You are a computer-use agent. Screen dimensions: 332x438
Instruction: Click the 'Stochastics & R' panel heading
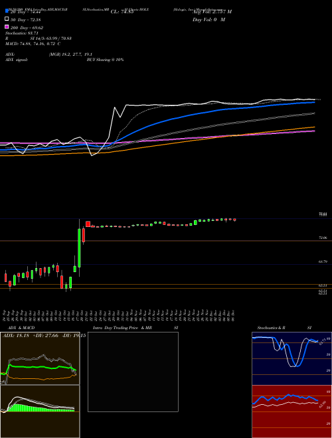[x=271, y=328]
